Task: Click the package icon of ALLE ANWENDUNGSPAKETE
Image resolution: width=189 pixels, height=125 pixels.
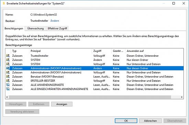Action: (x=8, y=85)
